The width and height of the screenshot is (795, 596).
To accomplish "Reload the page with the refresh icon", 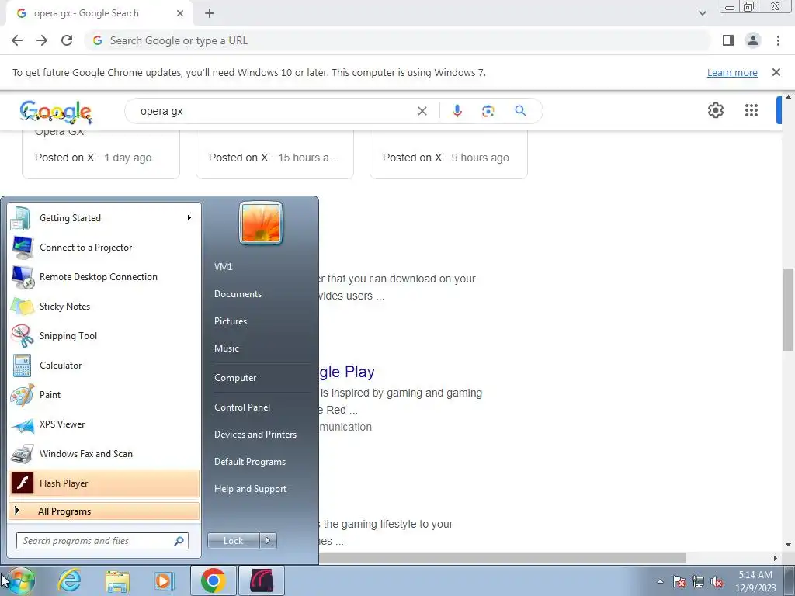I will coord(67,40).
